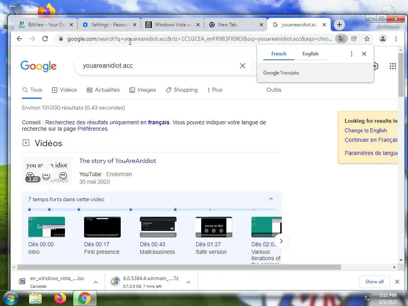Clear the Google search box

(243, 66)
